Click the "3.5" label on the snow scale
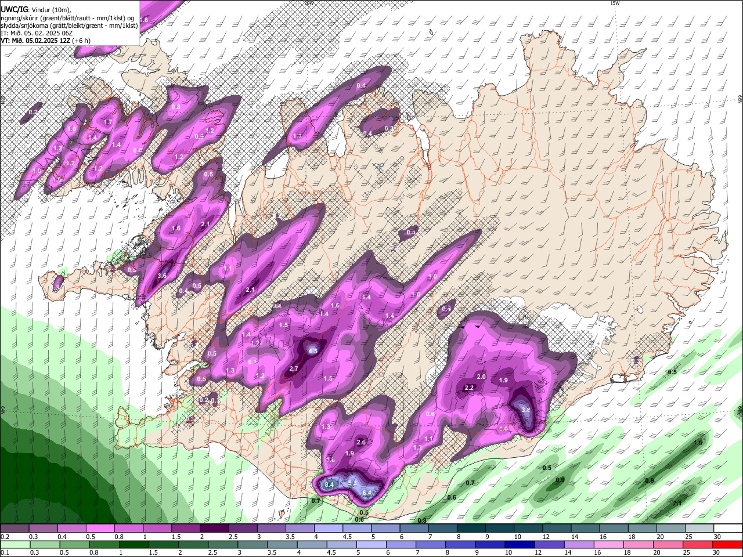743x557 pixels. (x=290, y=537)
